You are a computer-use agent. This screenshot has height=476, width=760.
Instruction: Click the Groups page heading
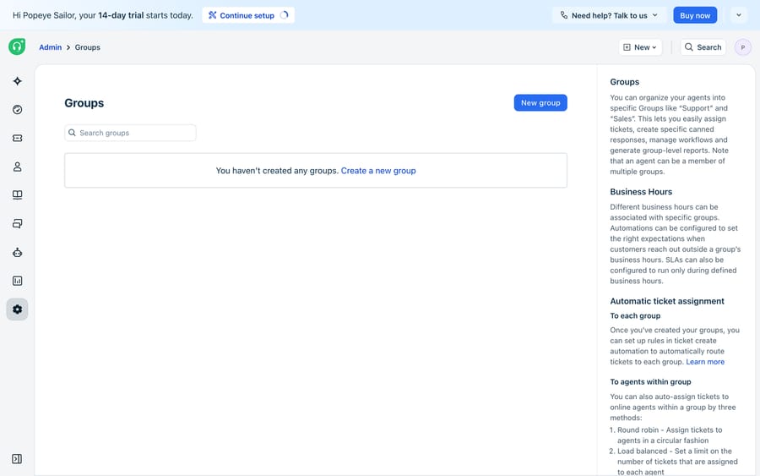[x=84, y=103]
